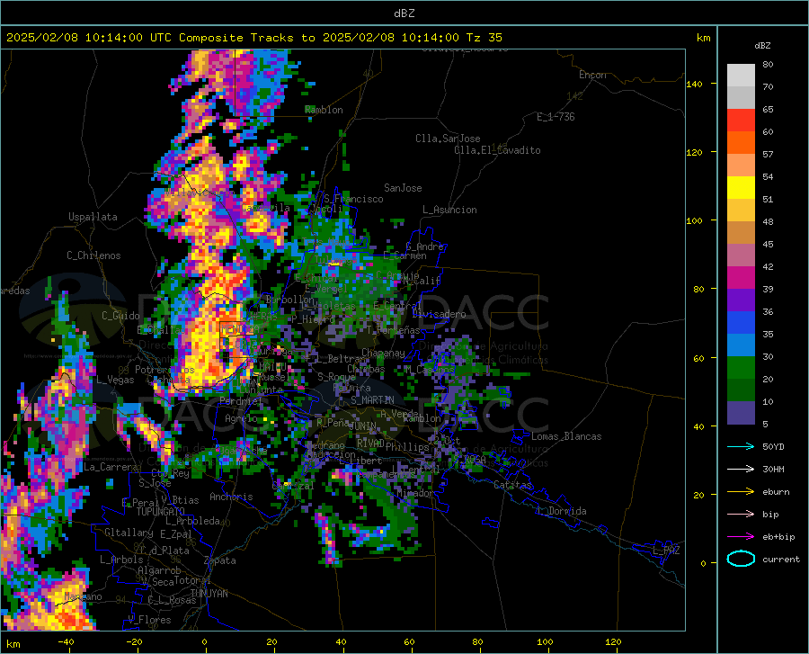This screenshot has width=809, height=654.
Task: Click the 48 value in dBZ legend
Action: pyautogui.click(x=768, y=221)
